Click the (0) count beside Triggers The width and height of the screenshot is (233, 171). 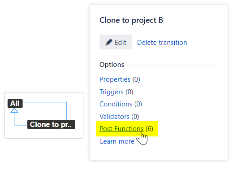129,92
